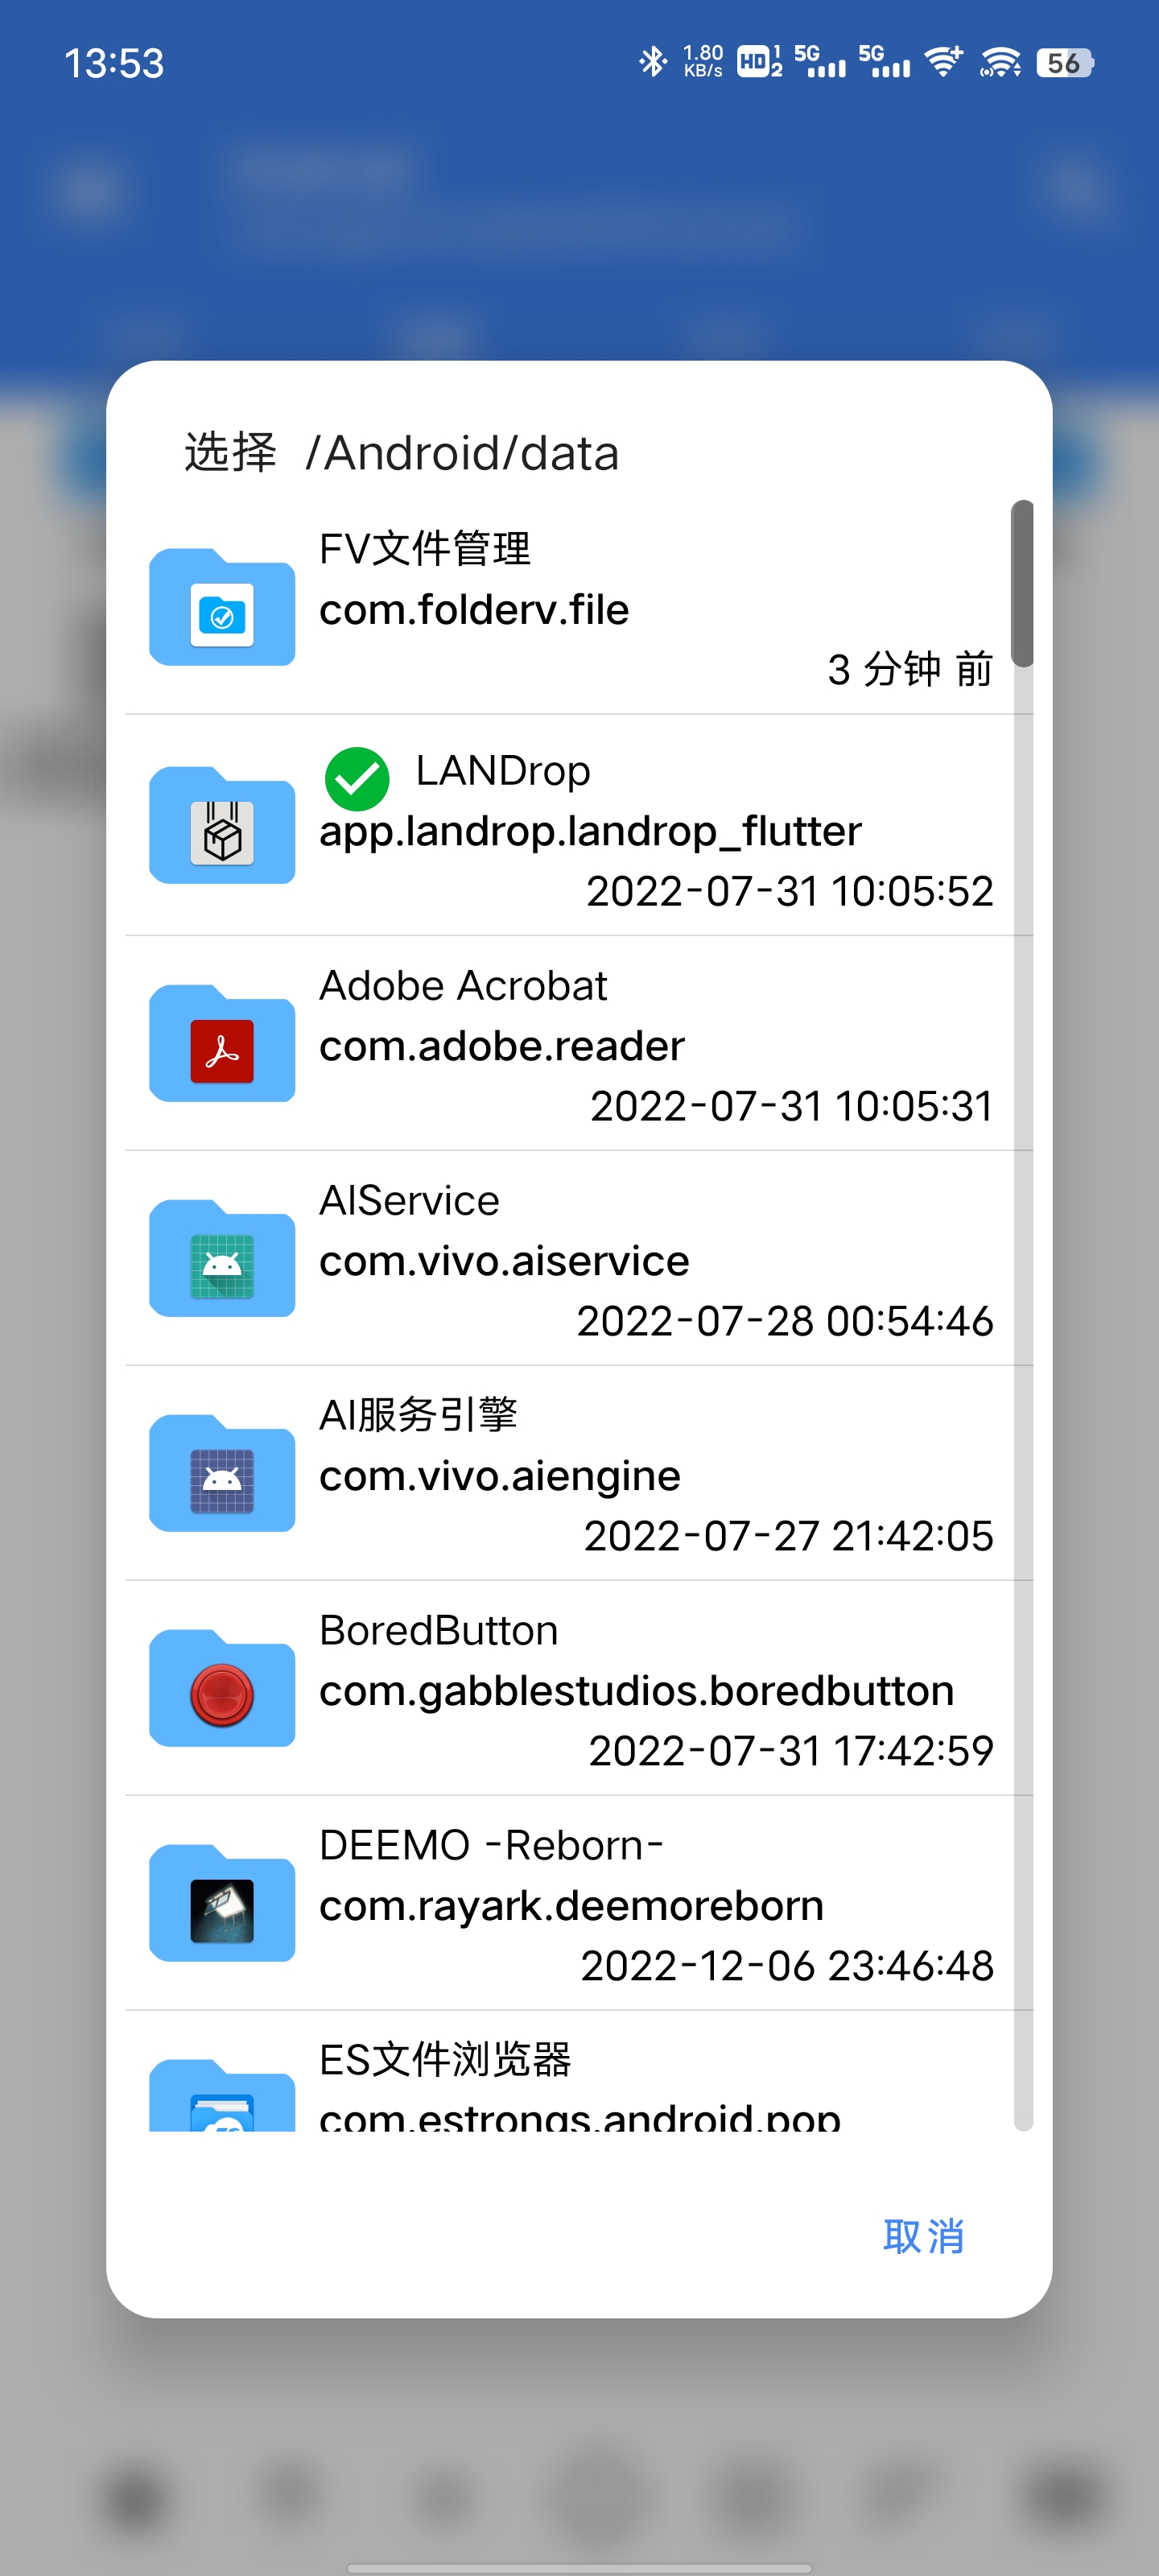The height and width of the screenshot is (2576, 1159).
Task: Open the DEEMO -Reborn- folder icon
Action: (222, 1903)
